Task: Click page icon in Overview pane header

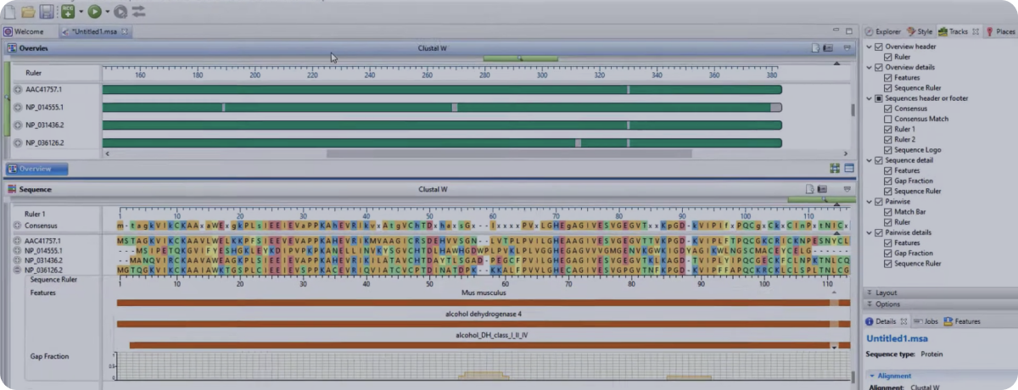Action: (x=814, y=48)
